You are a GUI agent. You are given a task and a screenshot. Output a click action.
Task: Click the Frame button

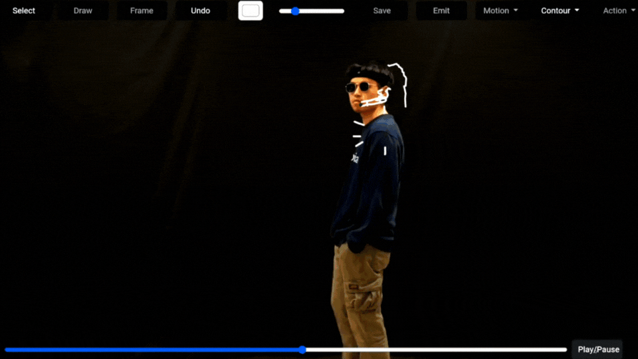142,11
